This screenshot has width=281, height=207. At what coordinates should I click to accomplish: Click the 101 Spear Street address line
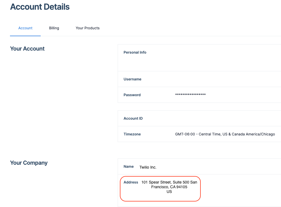click(169, 182)
